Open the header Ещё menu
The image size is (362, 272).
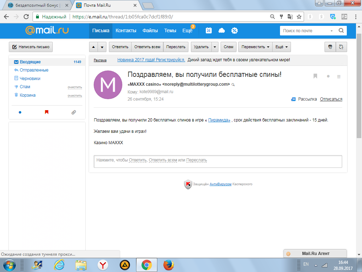point(187,30)
